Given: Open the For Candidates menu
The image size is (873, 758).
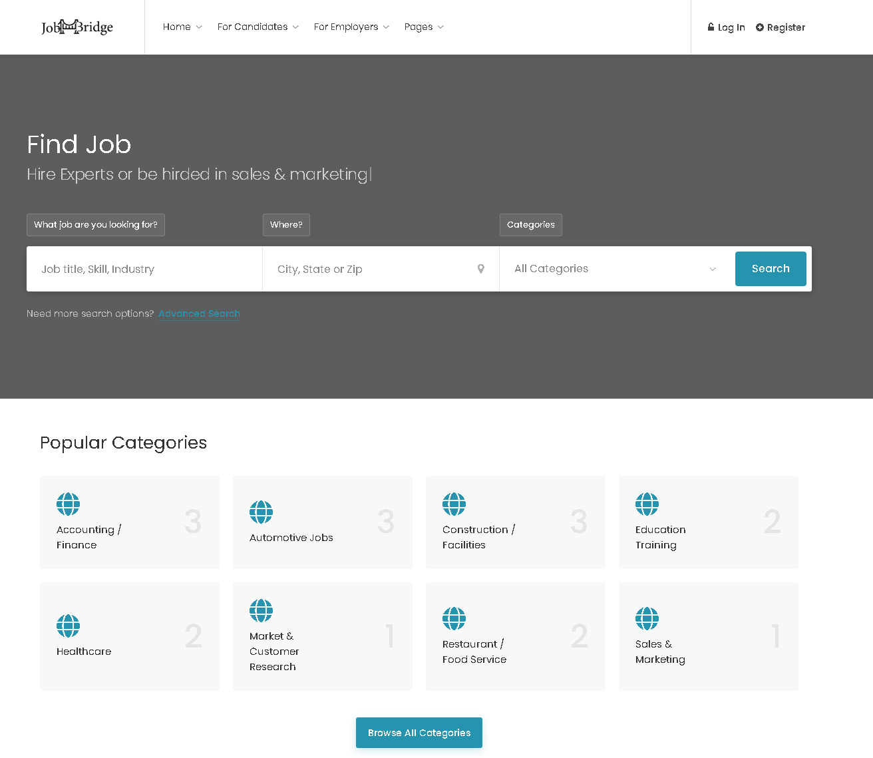Looking at the screenshot, I should [258, 27].
